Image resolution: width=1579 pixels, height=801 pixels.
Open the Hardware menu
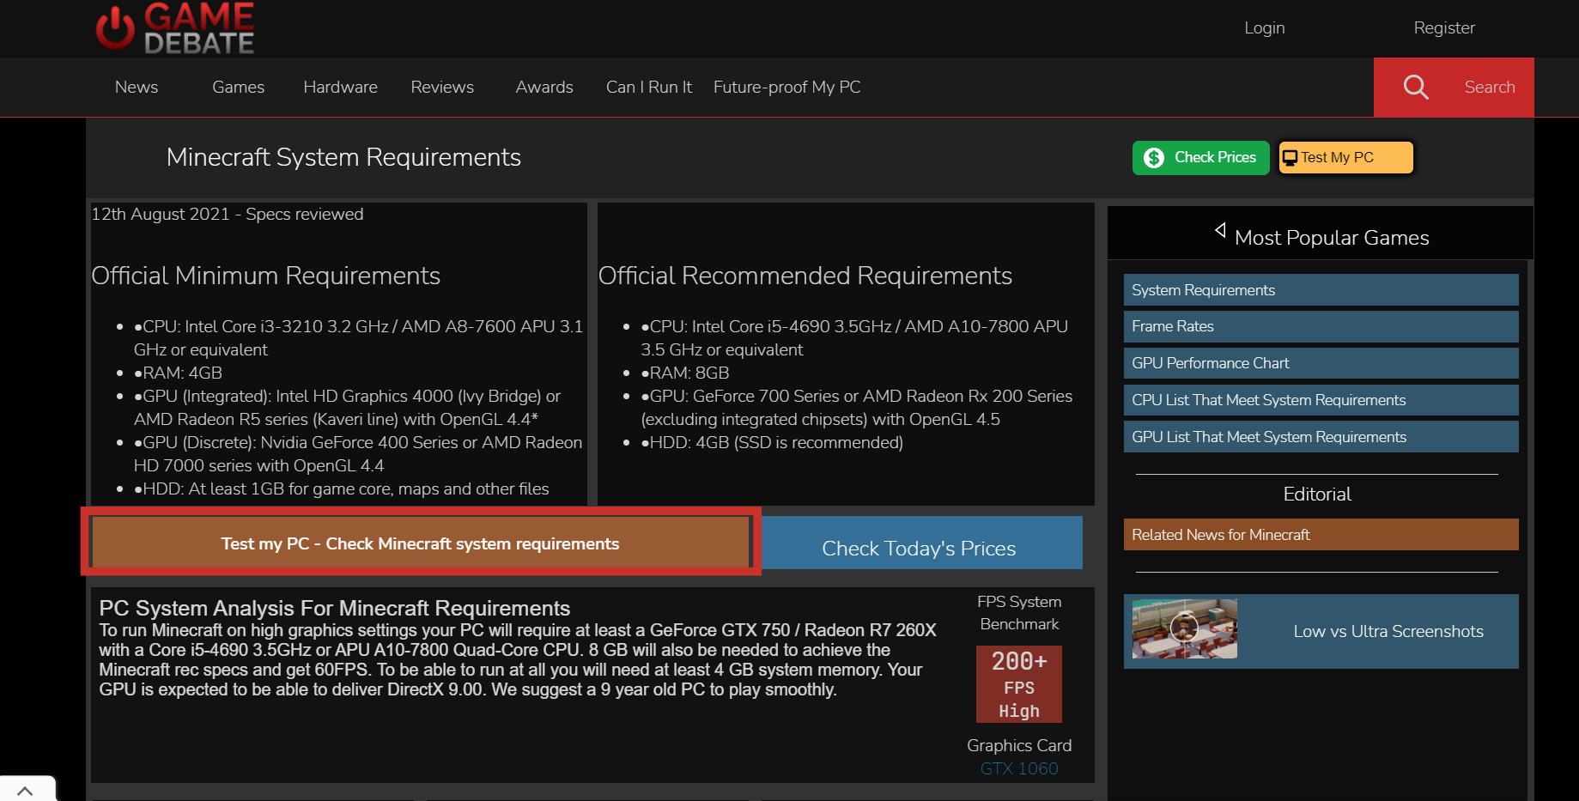point(340,87)
